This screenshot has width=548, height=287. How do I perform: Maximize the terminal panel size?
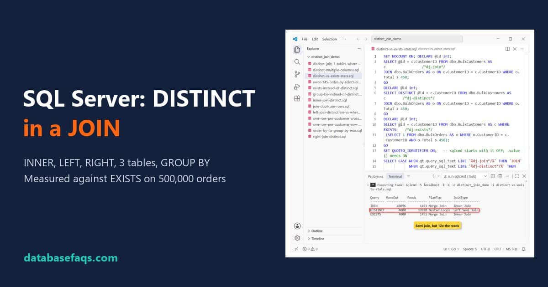pos(516,176)
